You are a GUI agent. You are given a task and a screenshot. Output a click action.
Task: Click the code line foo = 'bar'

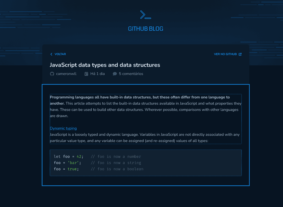coord(67,163)
